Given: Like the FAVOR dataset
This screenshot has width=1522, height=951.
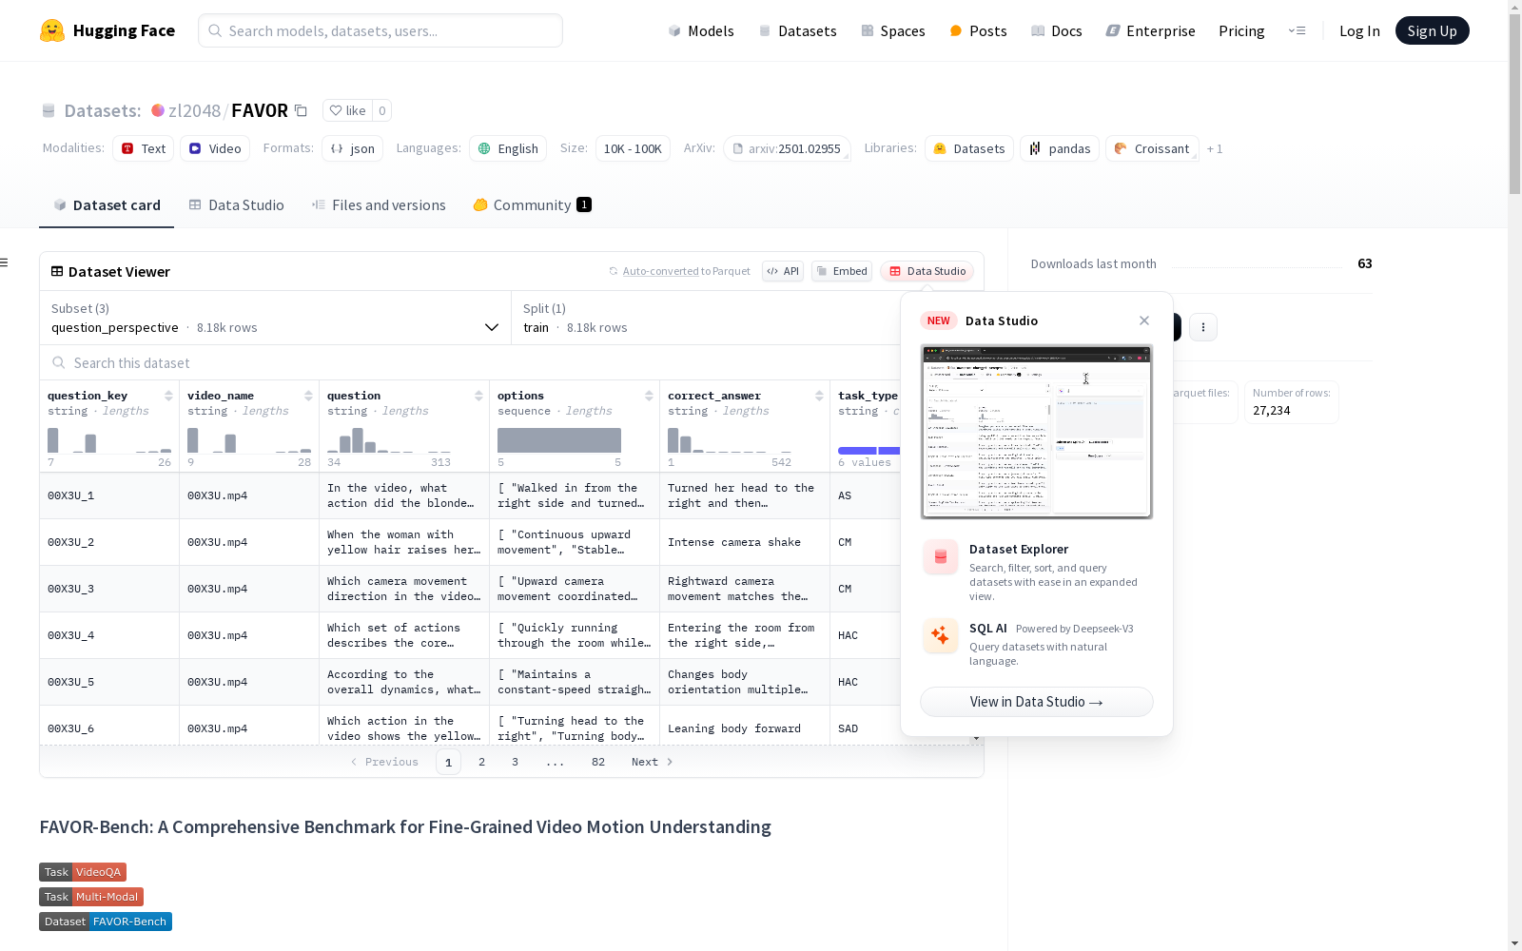Looking at the screenshot, I should click(x=347, y=110).
